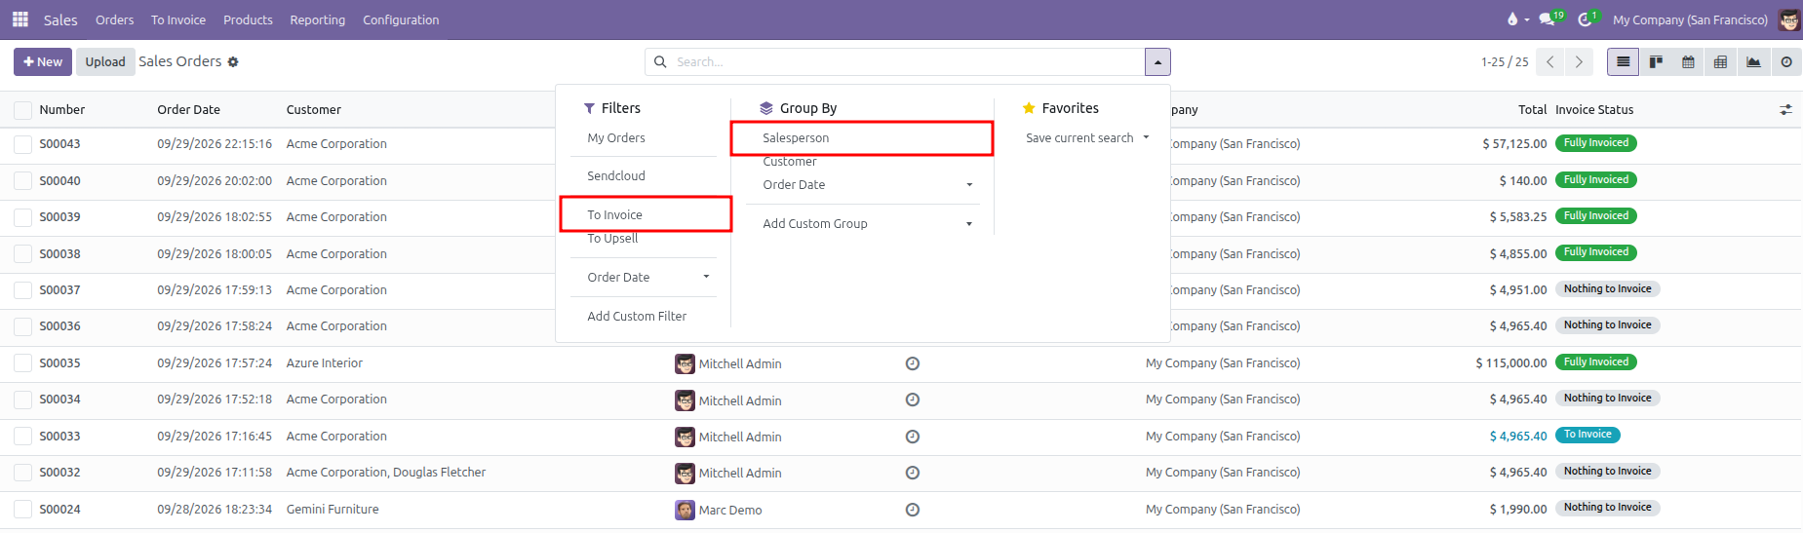Open the Products menu
1803x533 pixels.
pyautogui.click(x=248, y=19)
